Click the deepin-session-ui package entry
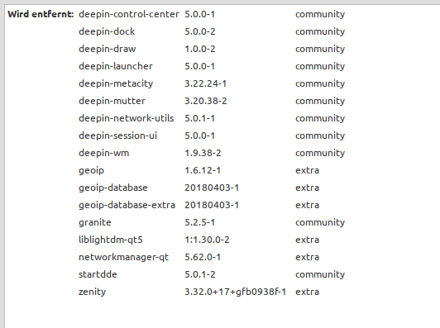The image size is (440, 328). (x=117, y=135)
